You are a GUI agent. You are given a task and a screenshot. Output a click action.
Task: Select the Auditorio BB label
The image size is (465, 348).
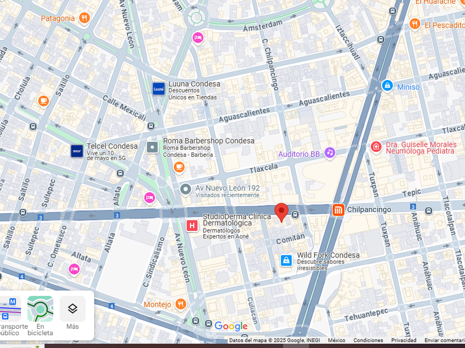coord(299,154)
